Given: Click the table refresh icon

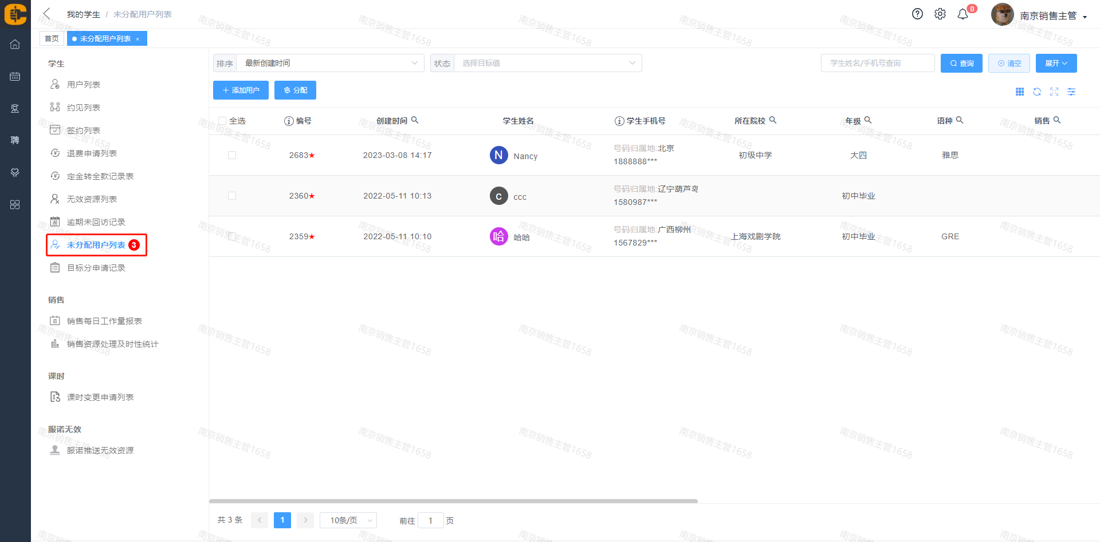Looking at the screenshot, I should (1037, 92).
